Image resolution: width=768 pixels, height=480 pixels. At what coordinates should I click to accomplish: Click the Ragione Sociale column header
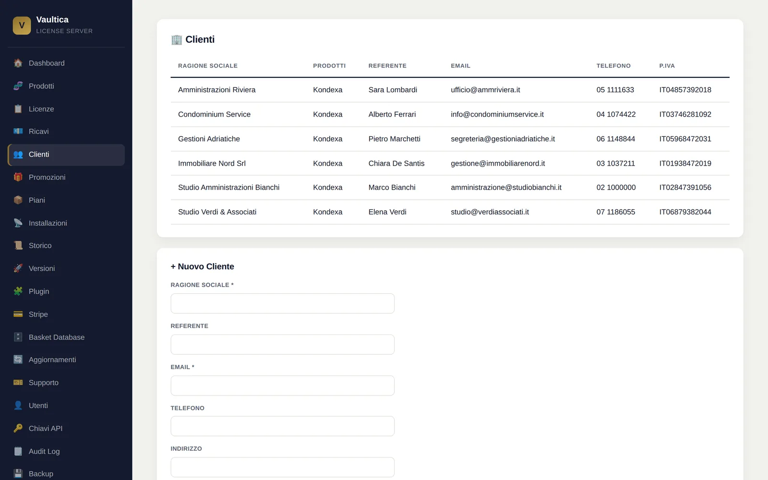[x=208, y=66]
